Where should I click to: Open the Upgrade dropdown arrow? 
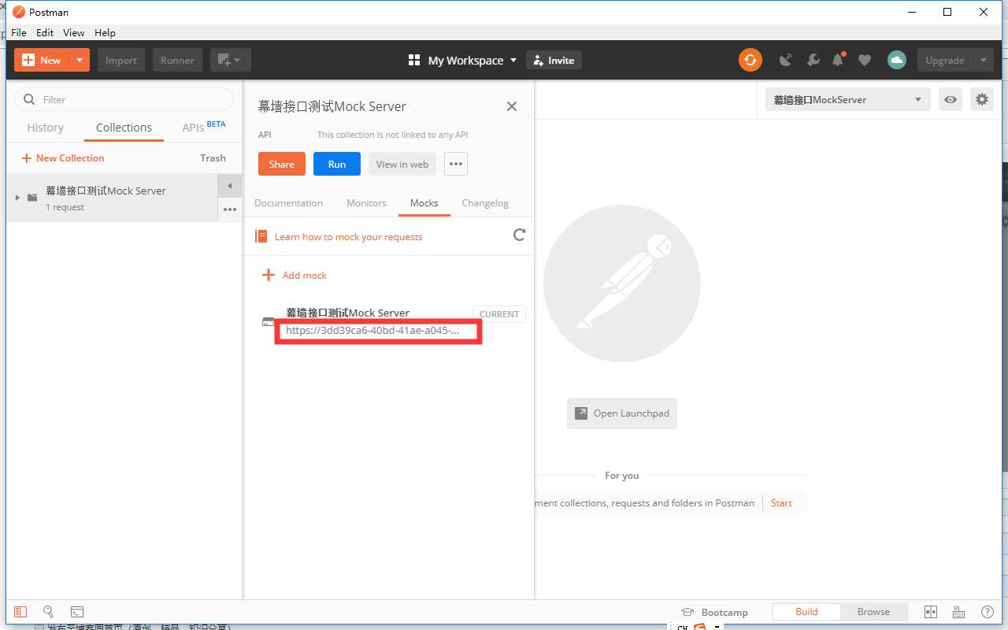(x=983, y=60)
